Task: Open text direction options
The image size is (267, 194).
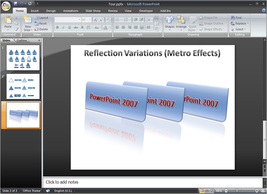Action: 157,17
